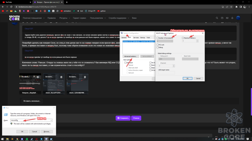Open Discord from the taskbar
Viewport: 252px width, 141px height.
[22, 139]
